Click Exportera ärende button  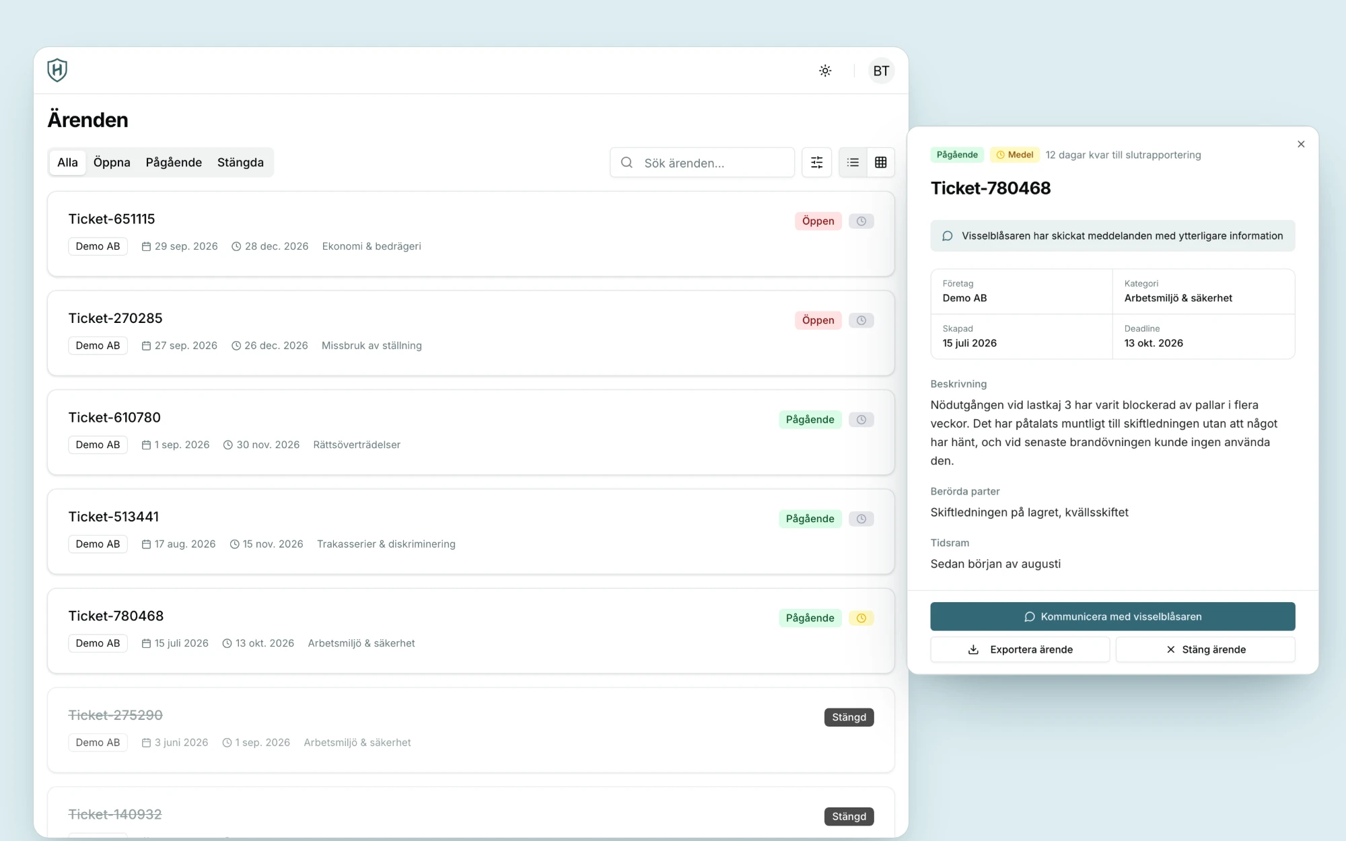1020,649
